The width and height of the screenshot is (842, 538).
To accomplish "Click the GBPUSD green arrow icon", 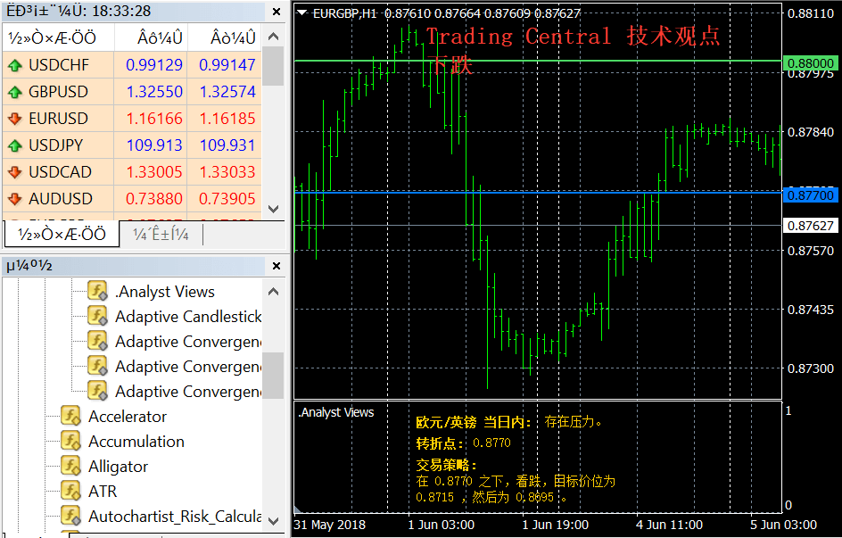I will (x=15, y=92).
